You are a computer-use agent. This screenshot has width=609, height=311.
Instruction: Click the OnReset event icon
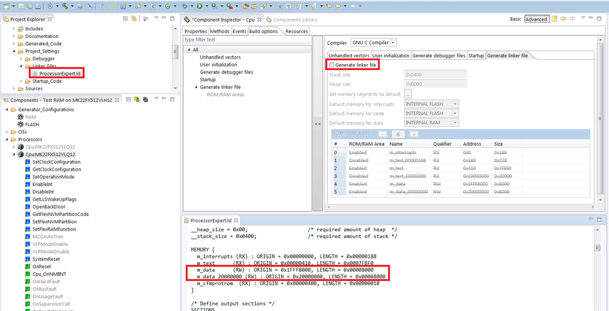(x=27, y=266)
